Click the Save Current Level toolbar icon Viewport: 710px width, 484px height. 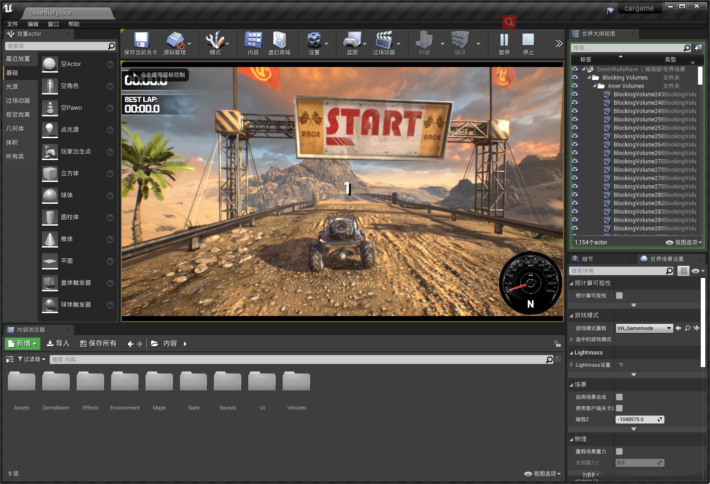[x=141, y=41]
